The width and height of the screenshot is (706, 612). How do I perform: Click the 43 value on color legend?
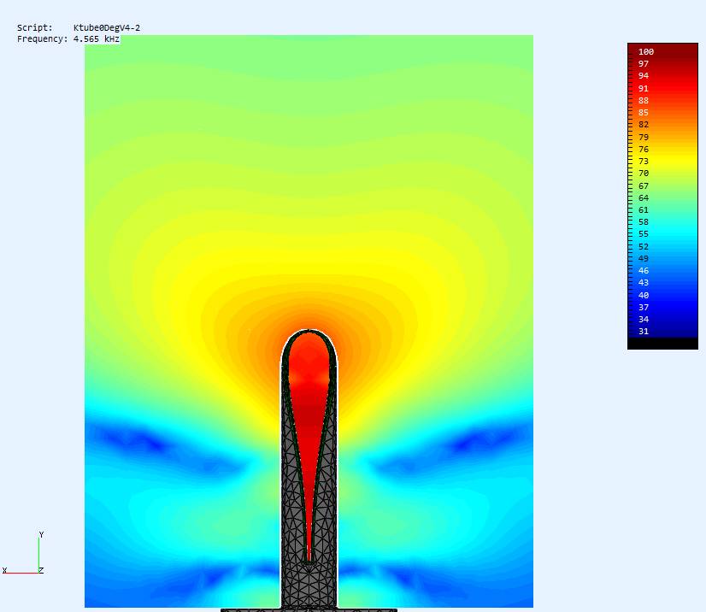point(644,283)
